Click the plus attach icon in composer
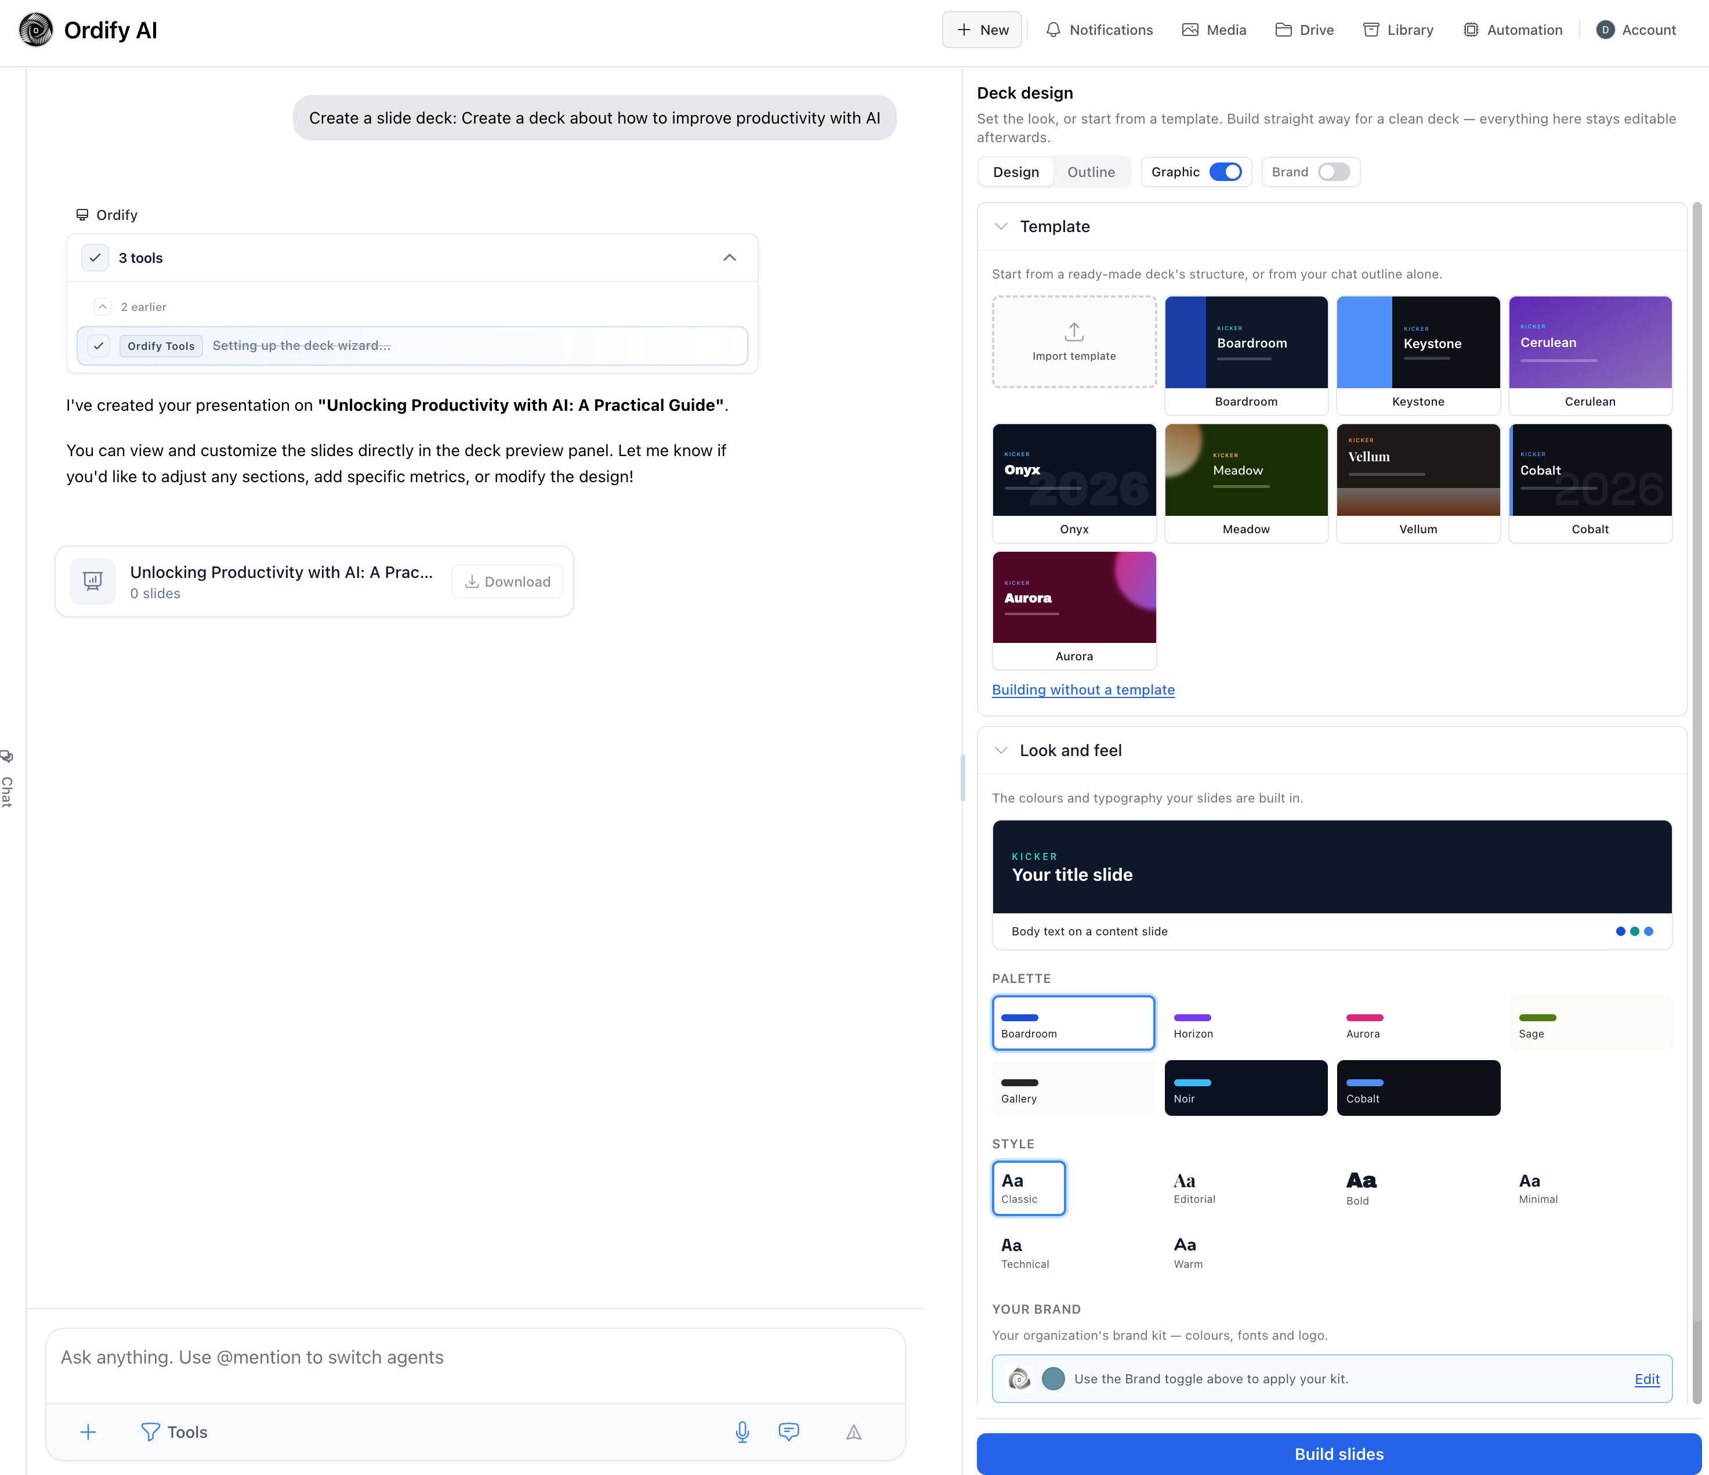1709x1475 pixels. [88, 1432]
